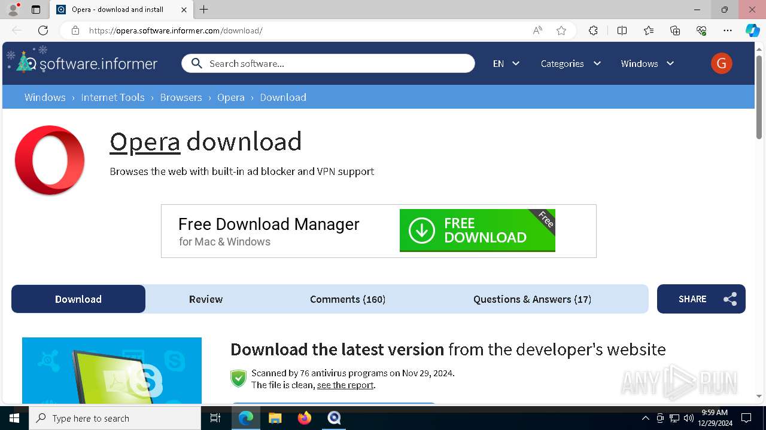This screenshot has height=430, width=766.
Task: Open the tab actions menu icon
Action: [x=36, y=10]
